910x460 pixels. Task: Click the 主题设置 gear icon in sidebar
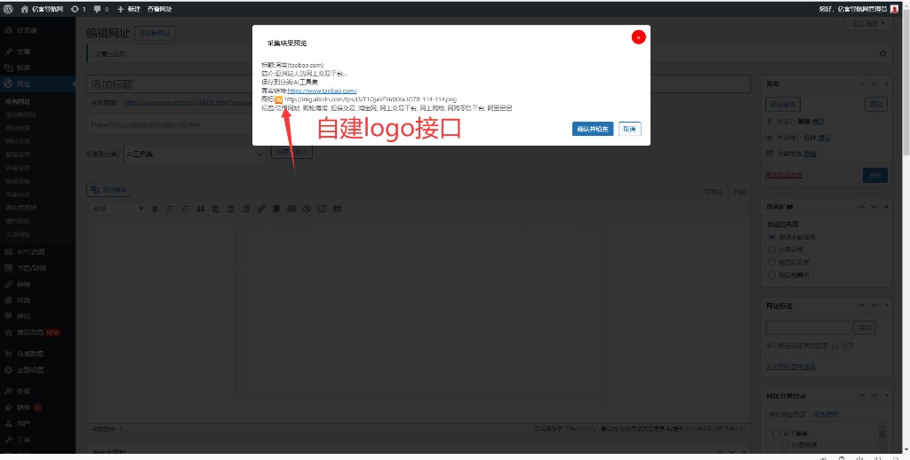pyautogui.click(x=8, y=369)
